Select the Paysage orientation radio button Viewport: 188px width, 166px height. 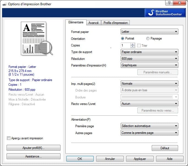148,38
